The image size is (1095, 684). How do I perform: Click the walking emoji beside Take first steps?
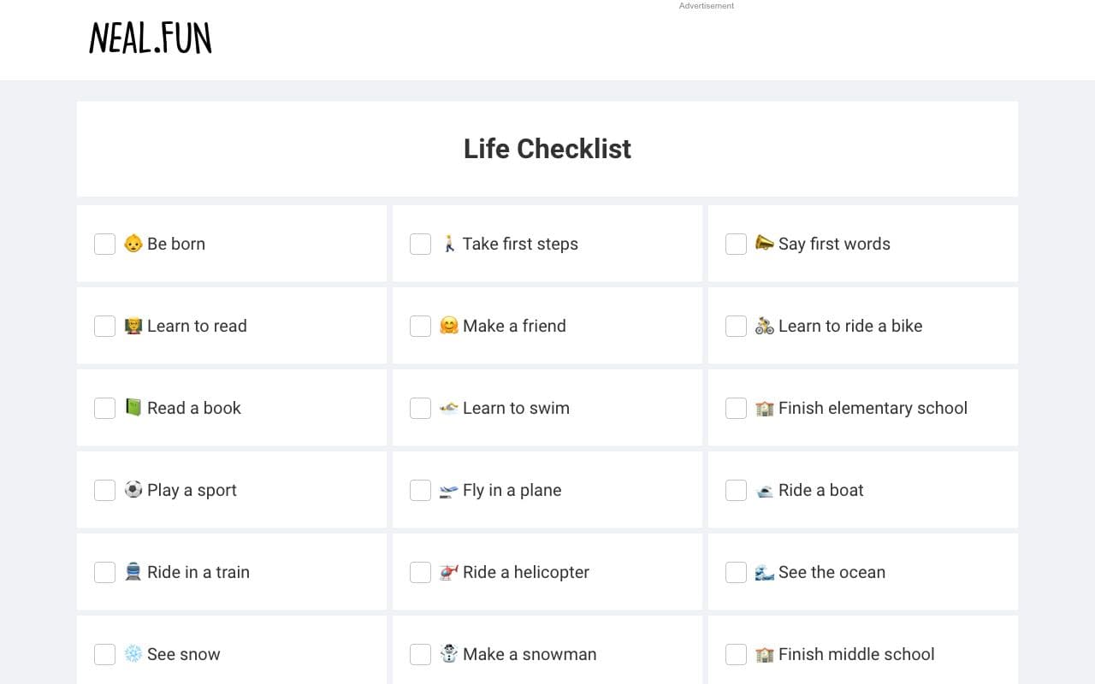click(x=448, y=244)
